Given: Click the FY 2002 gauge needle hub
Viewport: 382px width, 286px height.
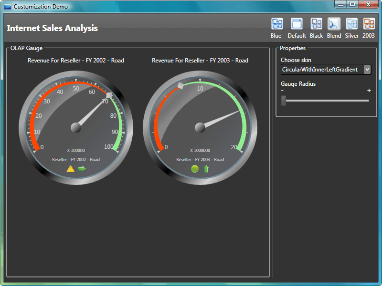Looking at the screenshot, I should click(x=76, y=127).
